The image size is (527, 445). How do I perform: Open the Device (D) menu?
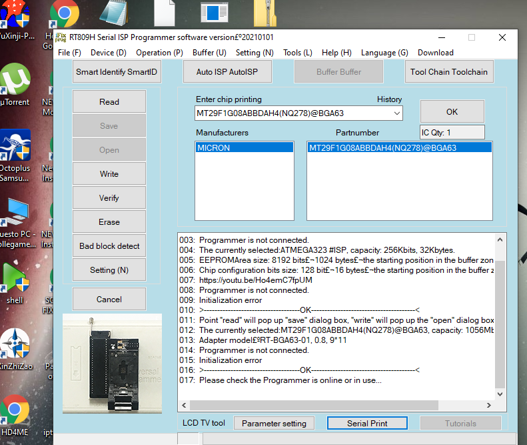point(108,53)
